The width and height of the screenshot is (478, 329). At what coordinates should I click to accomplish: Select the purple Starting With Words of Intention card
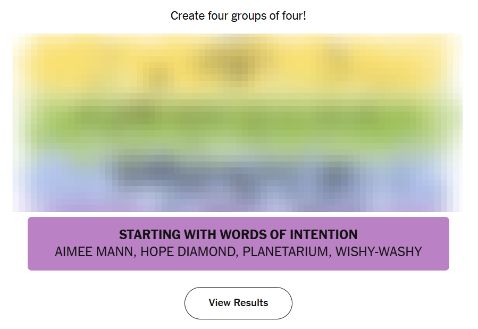[238, 243]
